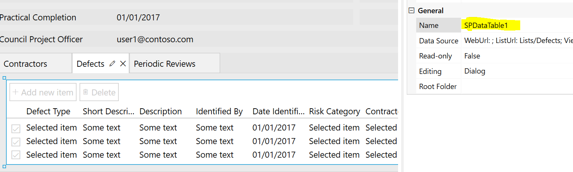Click the plus icon for adding item
This screenshot has height=172, width=573.
(x=15, y=92)
